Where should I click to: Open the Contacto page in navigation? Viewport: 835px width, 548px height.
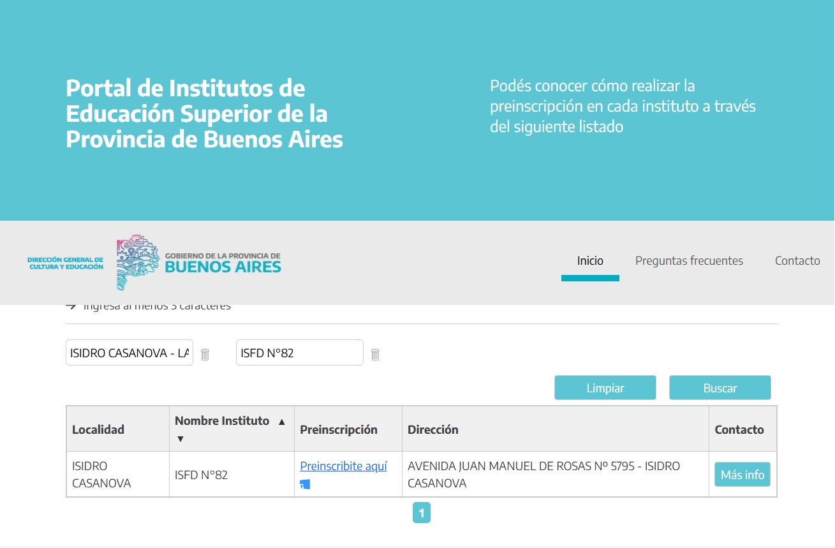pyautogui.click(x=797, y=260)
